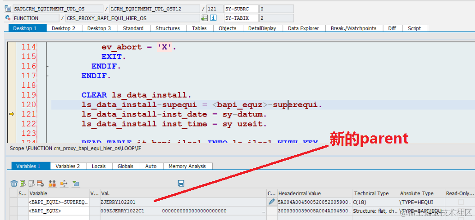475x220 pixels.
Task: Click the gear icon beside FUNCTION field
Action: (8, 18)
